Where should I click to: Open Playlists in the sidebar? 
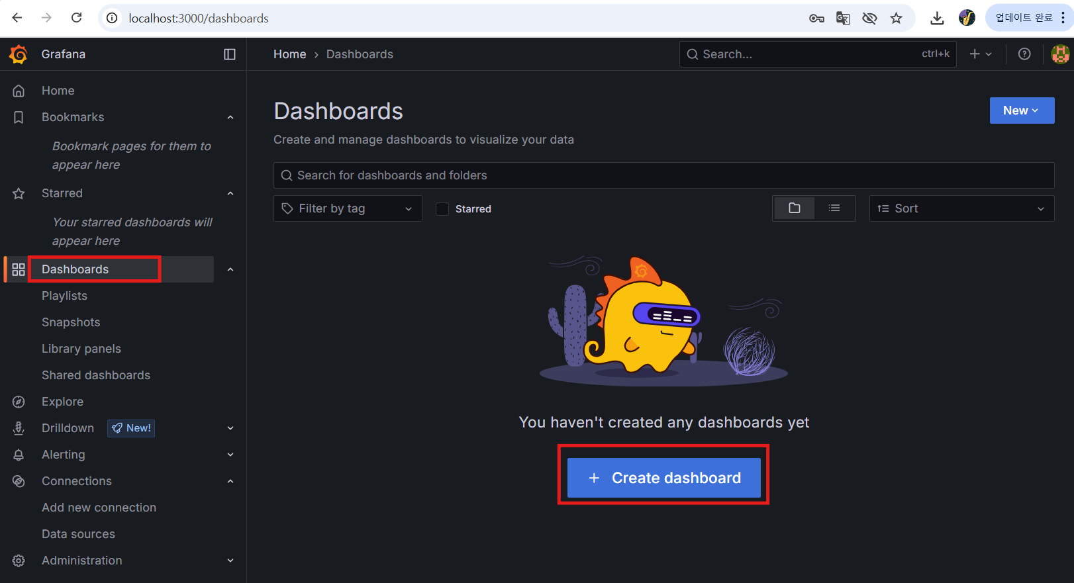click(64, 296)
